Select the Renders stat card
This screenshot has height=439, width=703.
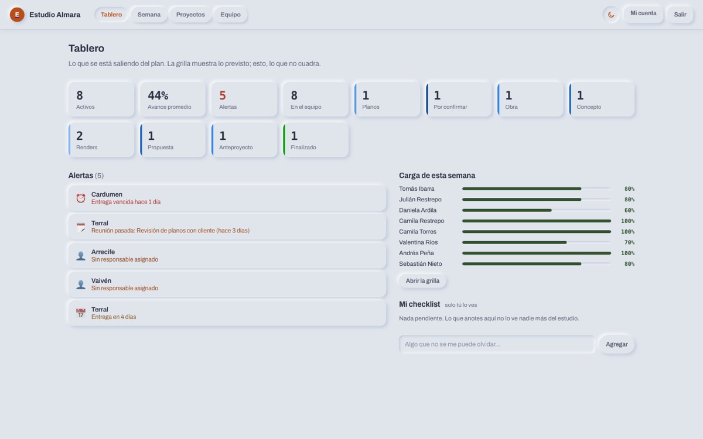(x=101, y=140)
